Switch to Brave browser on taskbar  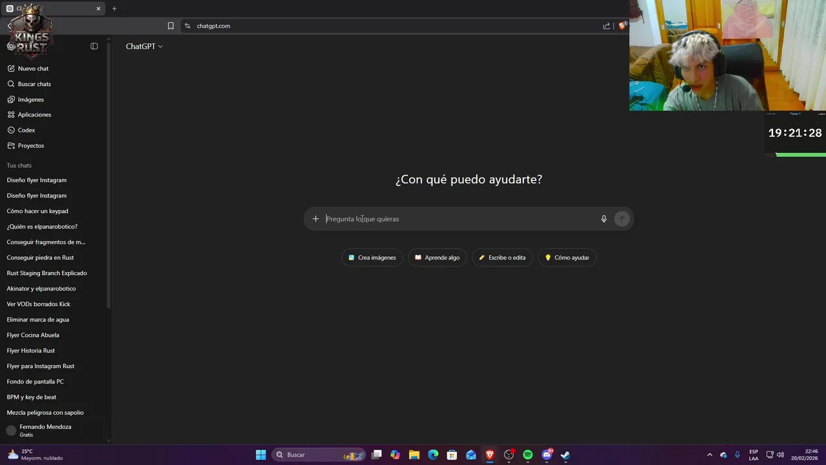click(490, 455)
